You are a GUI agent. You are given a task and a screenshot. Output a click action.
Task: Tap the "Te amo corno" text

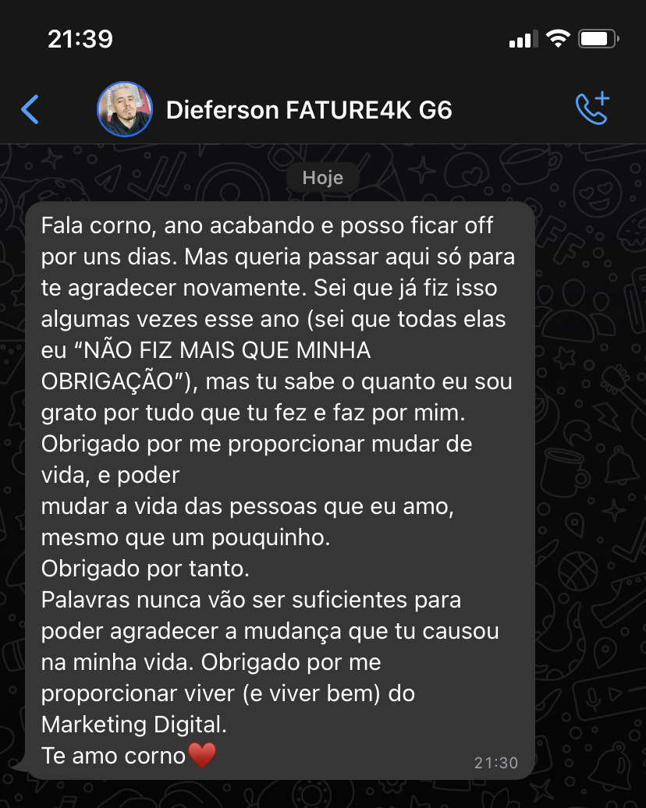pos(113,756)
